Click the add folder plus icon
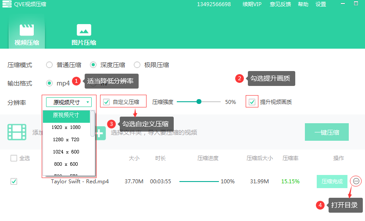 (100, 132)
